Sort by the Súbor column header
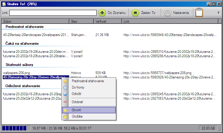 point(35,21)
